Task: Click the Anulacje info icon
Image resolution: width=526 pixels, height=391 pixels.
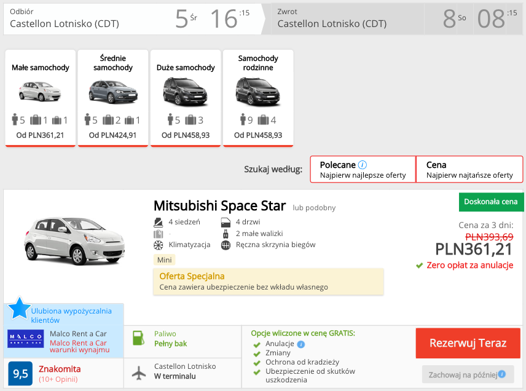Action: pos(301,344)
